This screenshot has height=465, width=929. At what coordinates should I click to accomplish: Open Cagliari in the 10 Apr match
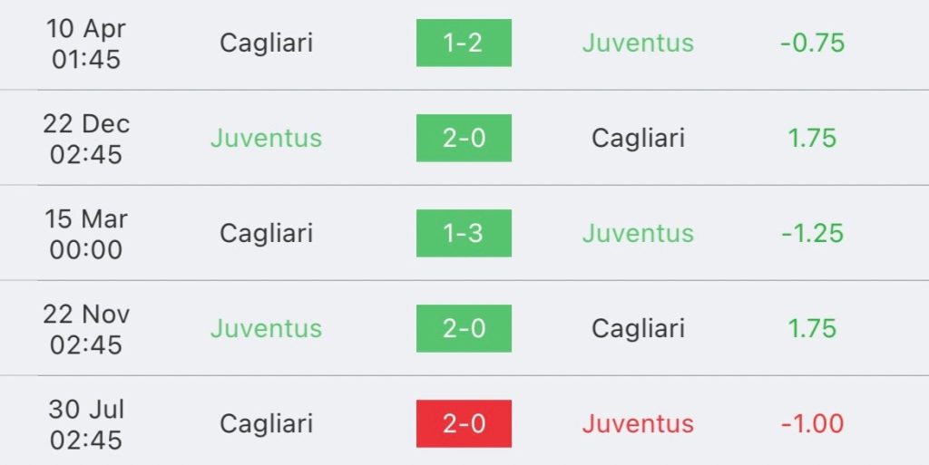coord(266,43)
